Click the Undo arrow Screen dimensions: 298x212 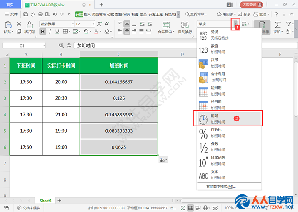tap(55, 14)
